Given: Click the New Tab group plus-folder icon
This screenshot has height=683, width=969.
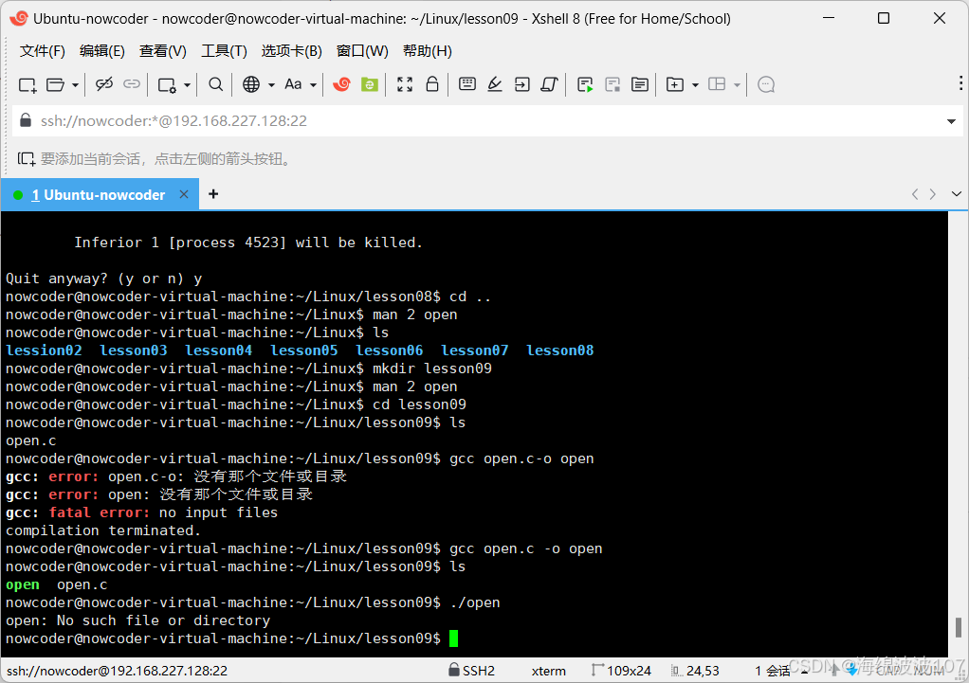Looking at the screenshot, I should pos(675,84).
